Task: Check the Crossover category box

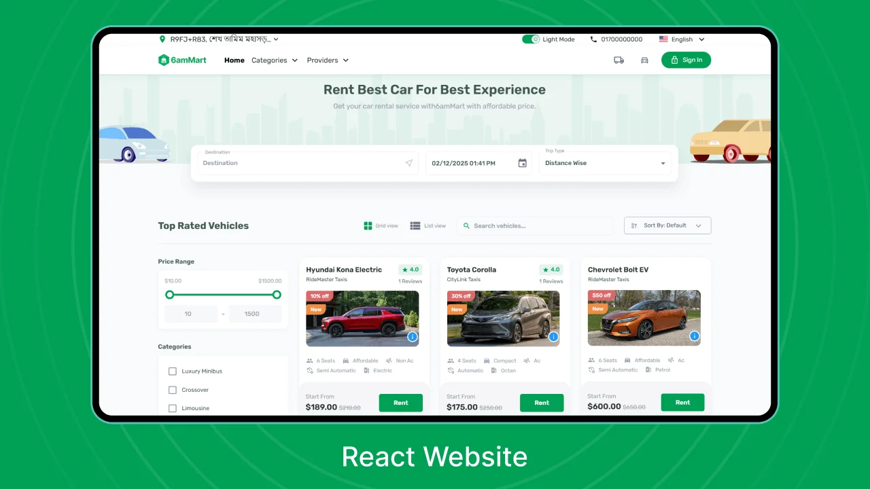Action: (173, 390)
